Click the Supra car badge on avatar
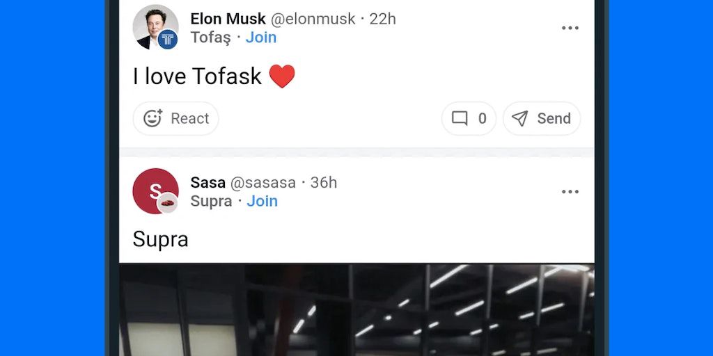713x356 pixels. click(168, 203)
